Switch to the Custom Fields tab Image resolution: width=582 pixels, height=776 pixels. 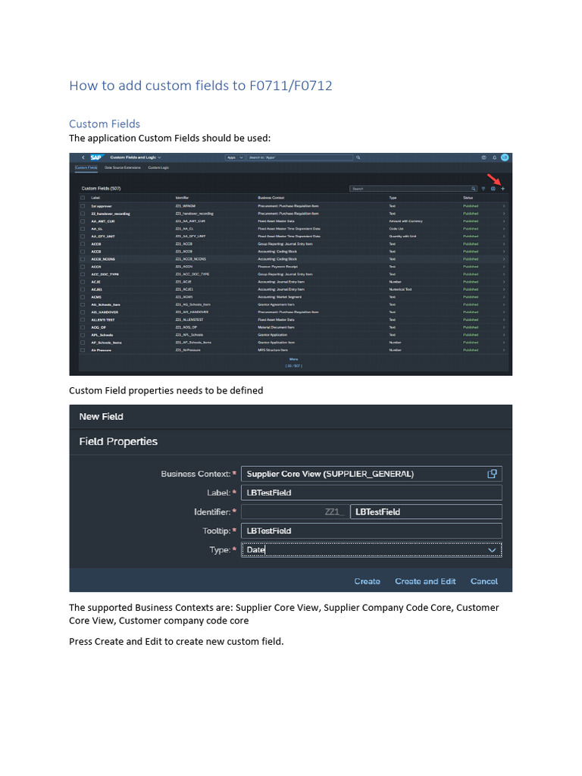(x=86, y=167)
